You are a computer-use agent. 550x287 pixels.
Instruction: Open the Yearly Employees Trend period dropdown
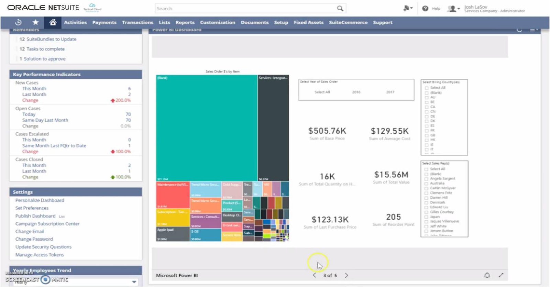134,282
